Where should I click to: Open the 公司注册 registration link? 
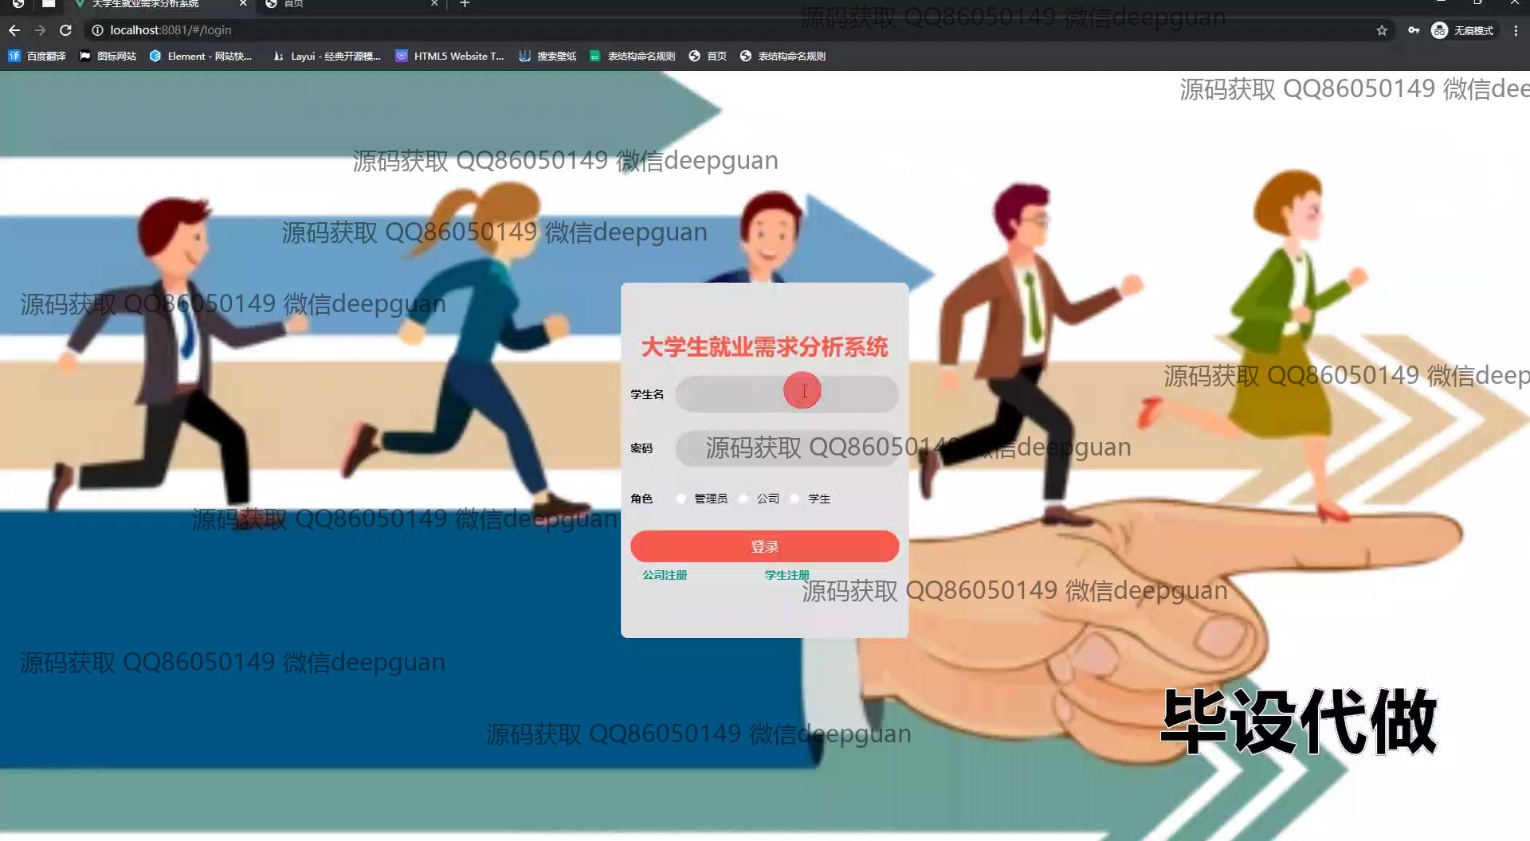click(665, 575)
